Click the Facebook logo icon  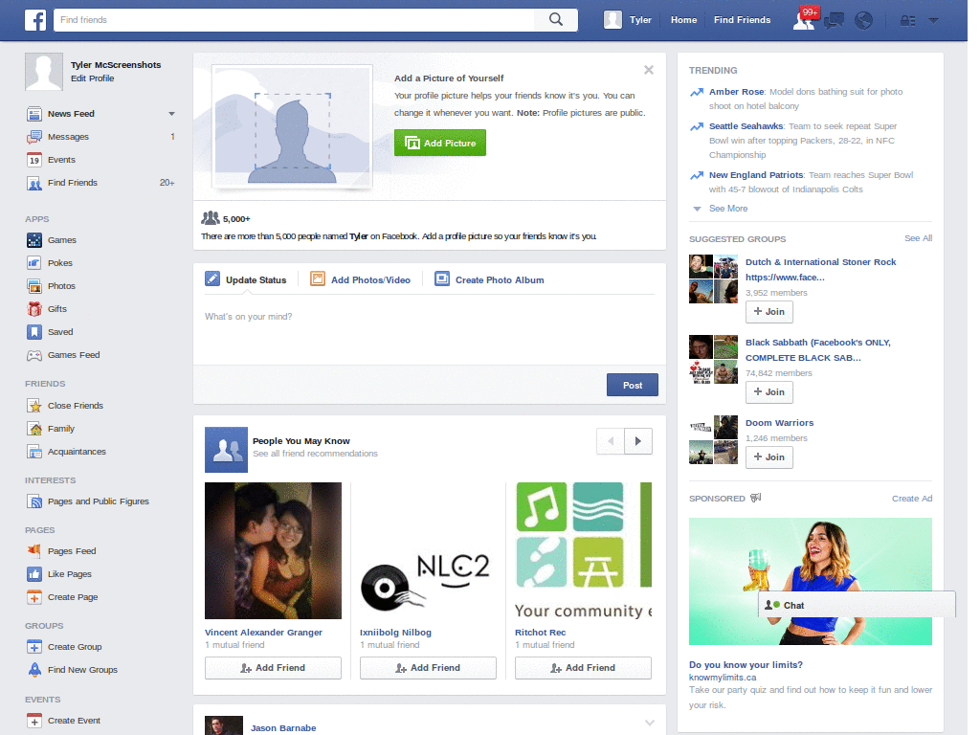pyautogui.click(x=35, y=20)
